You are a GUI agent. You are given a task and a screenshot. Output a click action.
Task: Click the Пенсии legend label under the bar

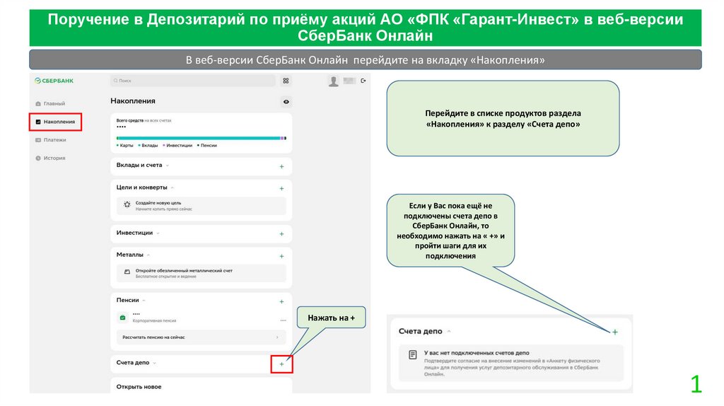pos(209,146)
